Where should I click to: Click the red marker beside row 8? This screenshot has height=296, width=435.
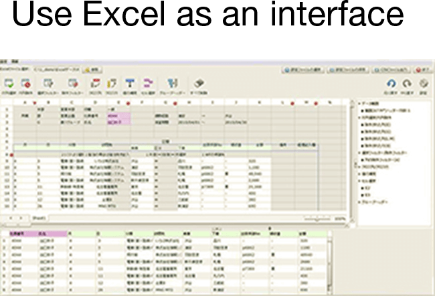pyautogui.click(x=11, y=155)
